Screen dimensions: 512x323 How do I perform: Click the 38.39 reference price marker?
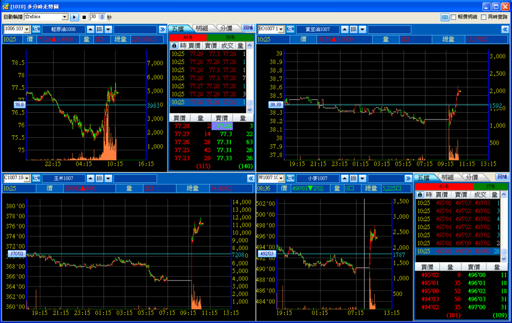pyautogui.click(x=275, y=105)
